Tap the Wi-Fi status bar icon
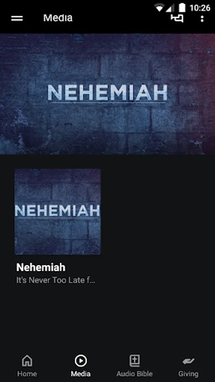The height and width of the screenshot is (382, 215). [x=159, y=8]
